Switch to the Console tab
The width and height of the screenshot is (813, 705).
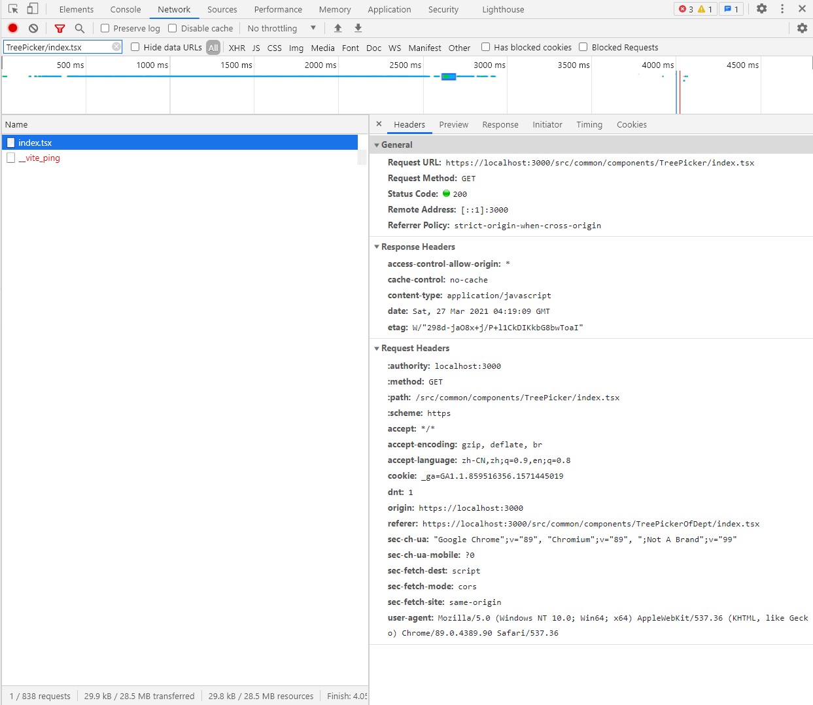126,9
